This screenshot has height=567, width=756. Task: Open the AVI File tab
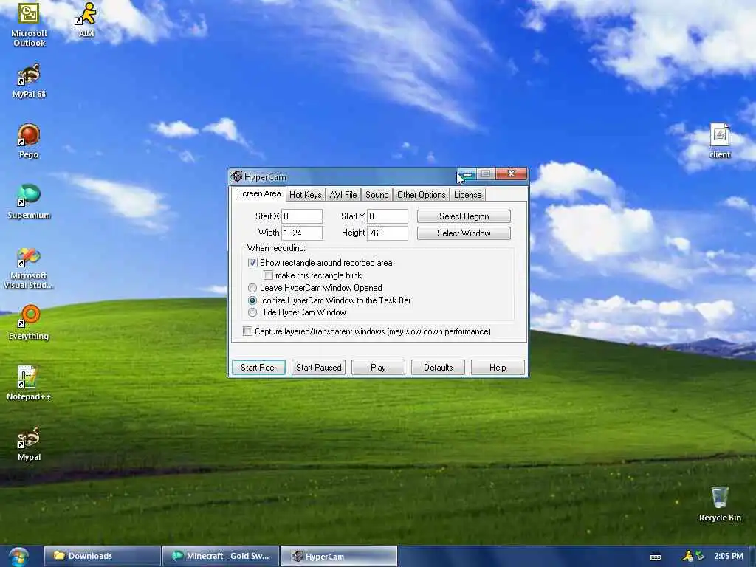click(343, 195)
